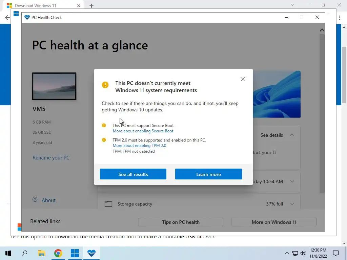This screenshot has width=347, height=260.
Task: Expand the row showing 10:54 AM
Action: (292, 181)
